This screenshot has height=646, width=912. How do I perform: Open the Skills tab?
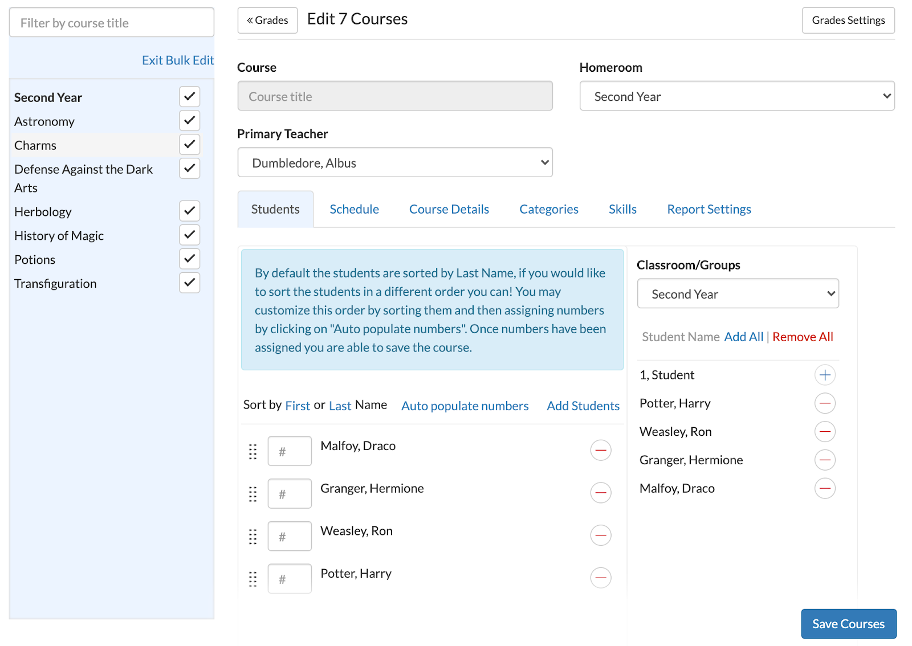tap(622, 209)
